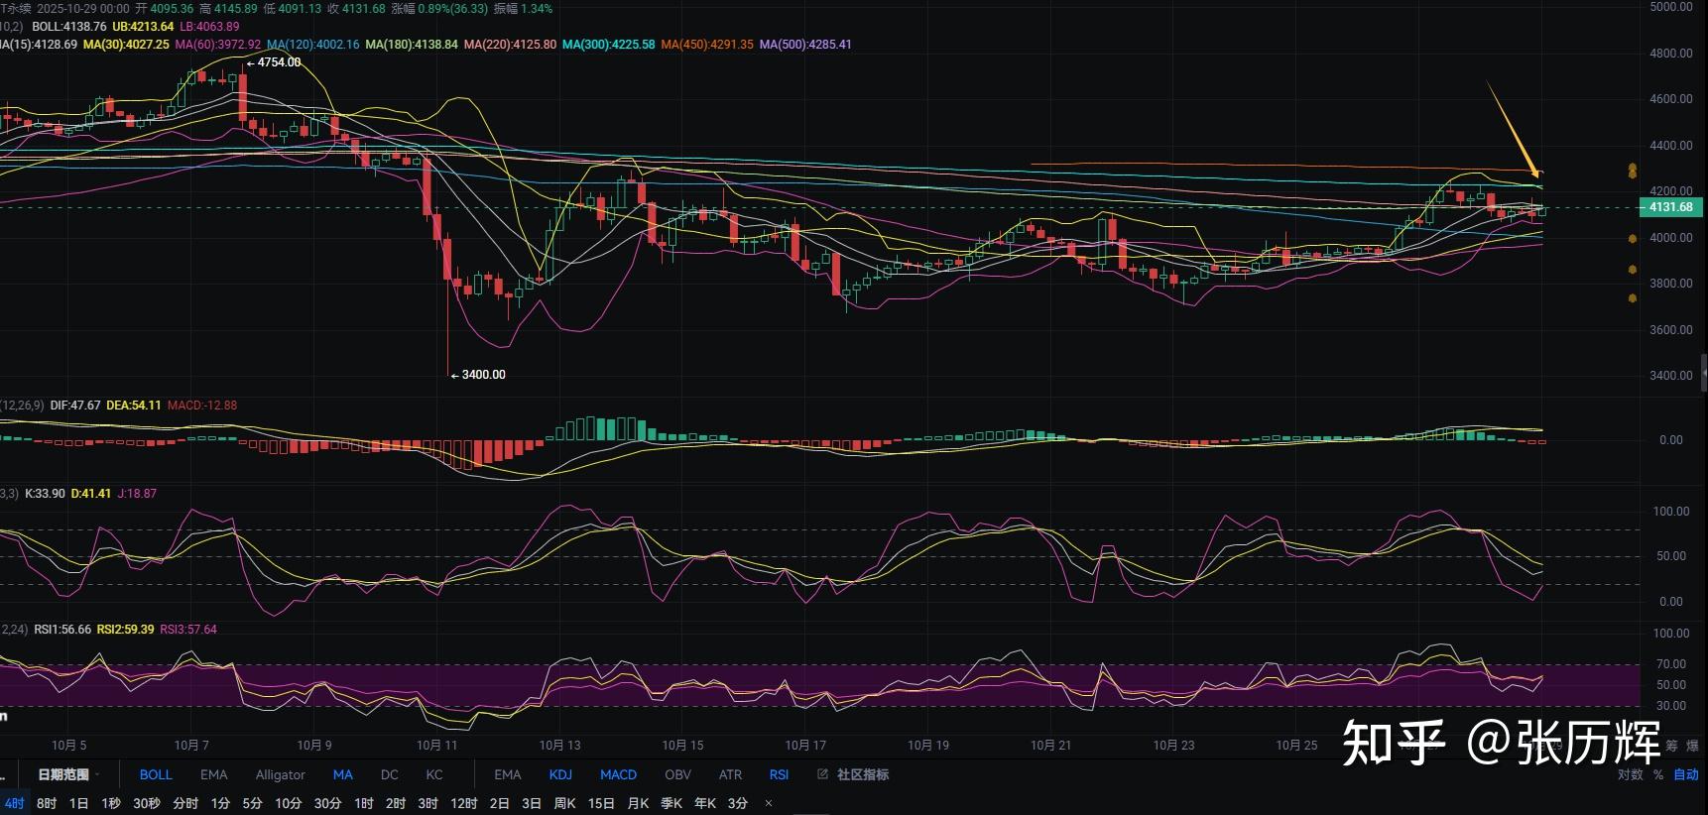Select the 周K weekly timeframe
The width and height of the screenshot is (1708, 815).
[564, 803]
